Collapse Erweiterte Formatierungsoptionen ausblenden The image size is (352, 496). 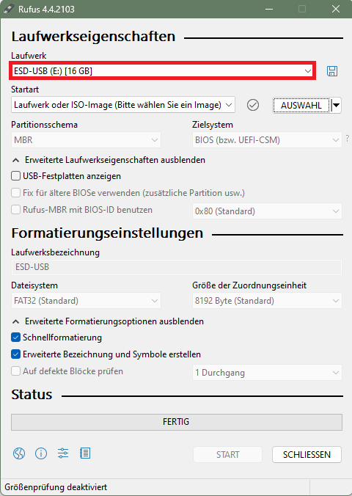(x=108, y=321)
